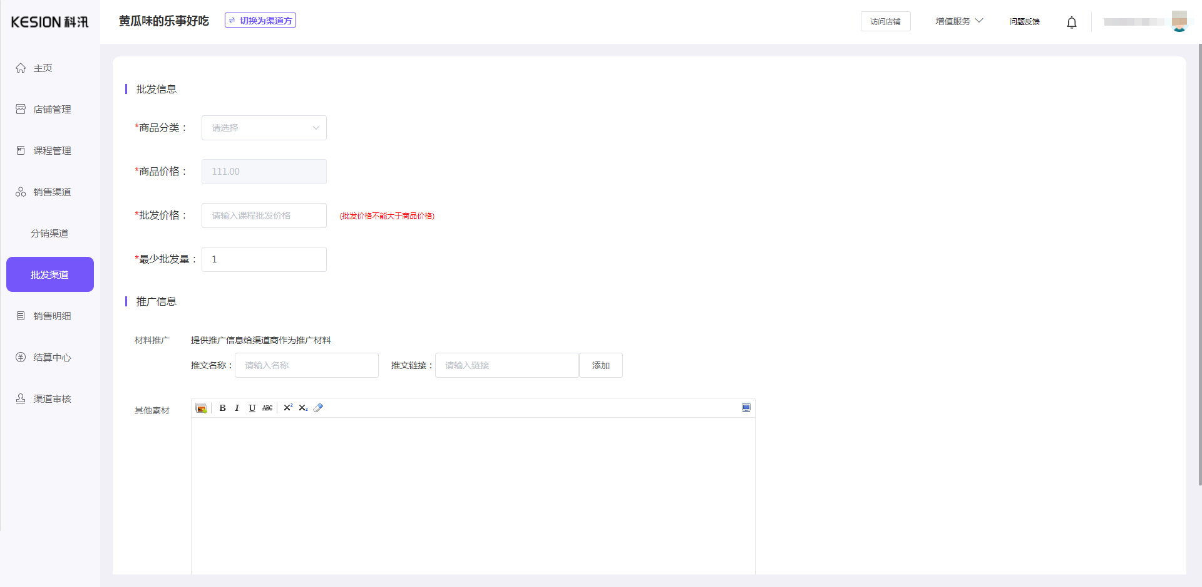The height and width of the screenshot is (587, 1202).
Task: Click the insert image icon in editor
Action: point(201,408)
